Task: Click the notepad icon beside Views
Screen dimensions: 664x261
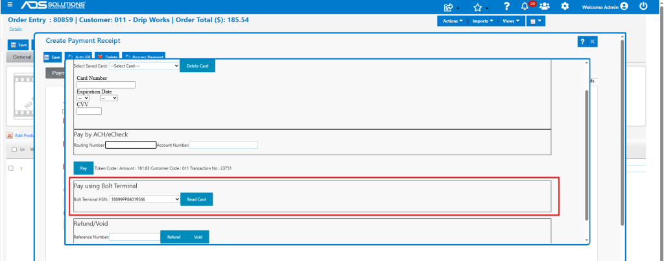Action: coord(536,21)
